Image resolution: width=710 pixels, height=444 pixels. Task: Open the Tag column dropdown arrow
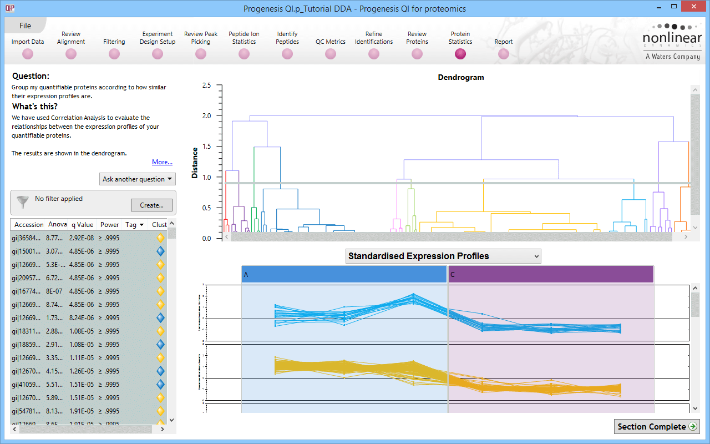[x=143, y=225]
